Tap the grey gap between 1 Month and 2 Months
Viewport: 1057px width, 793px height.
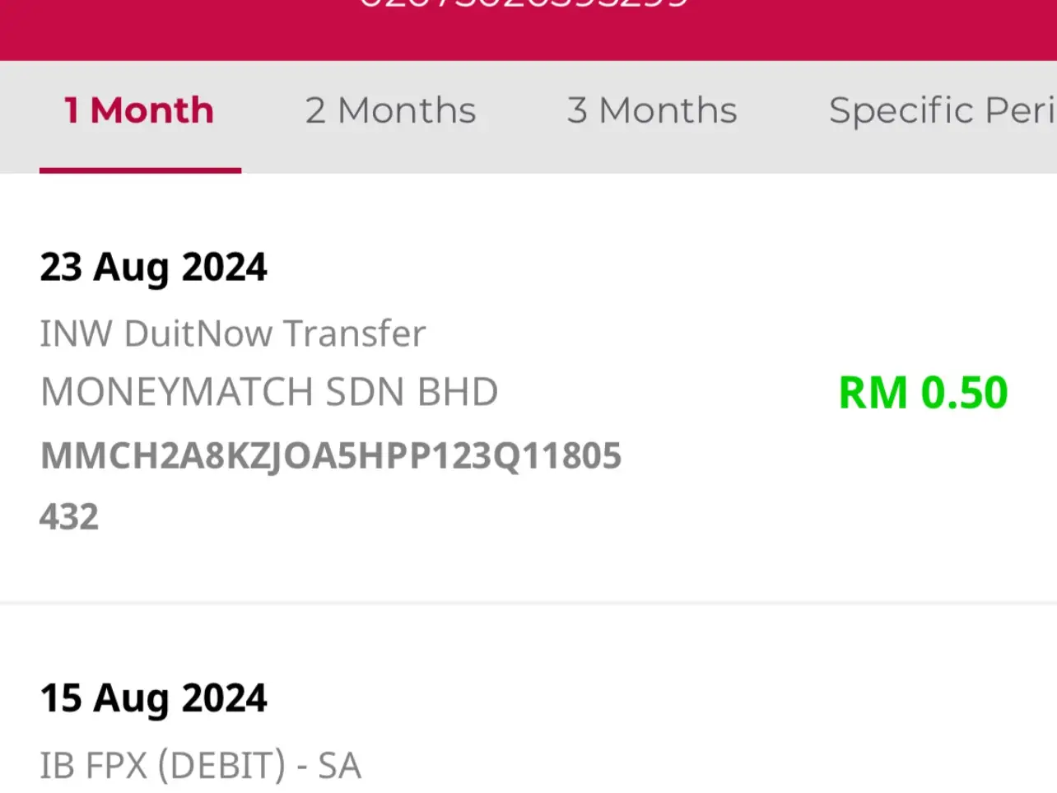click(259, 110)
